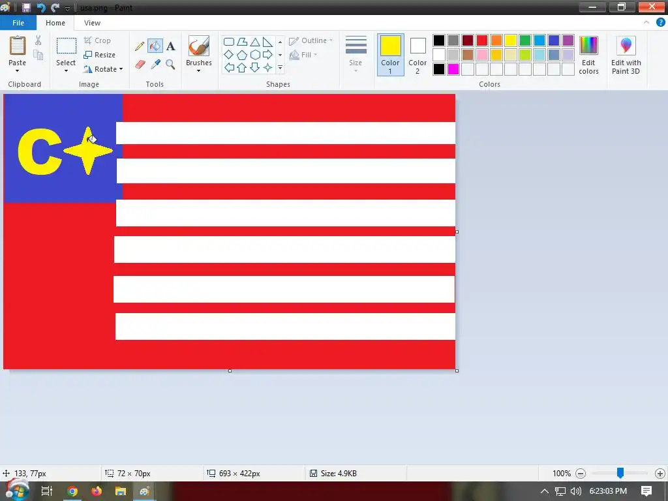Select Color 1 slot
The image size is (668, 501).
coord(390,55)
